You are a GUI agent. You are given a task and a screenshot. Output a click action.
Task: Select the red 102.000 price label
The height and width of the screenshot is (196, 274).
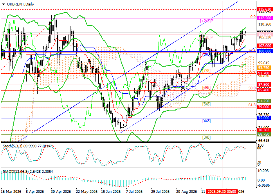coord(265,46)
